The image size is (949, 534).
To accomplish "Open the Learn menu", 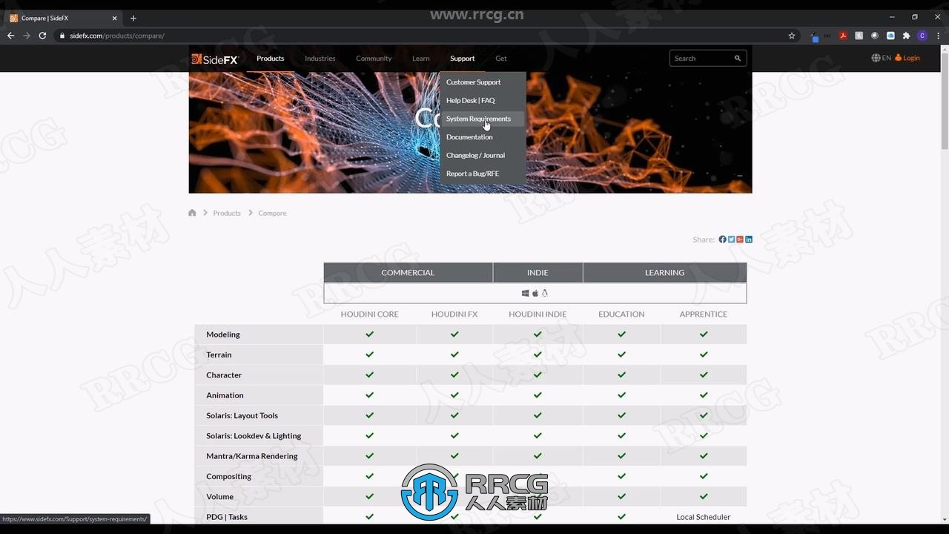I will click(x=421, y=59).
